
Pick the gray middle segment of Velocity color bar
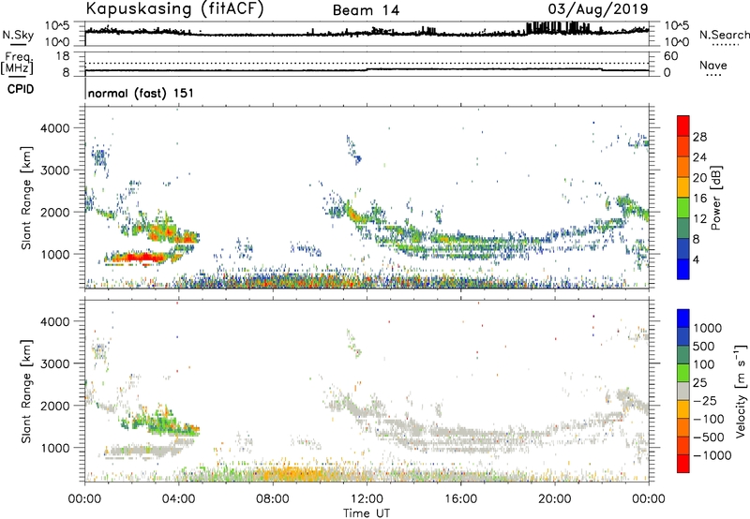click(683, 392)
